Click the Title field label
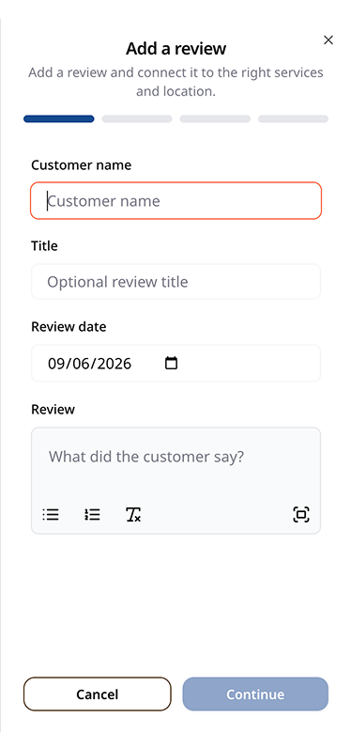Image resolution: width=351 pixels, height=733 pixels. click(x=44, y=246)
